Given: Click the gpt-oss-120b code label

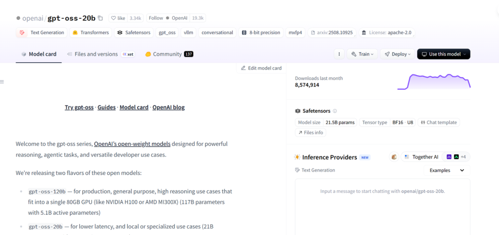Looking at the screenshot, I should point(47,192).
